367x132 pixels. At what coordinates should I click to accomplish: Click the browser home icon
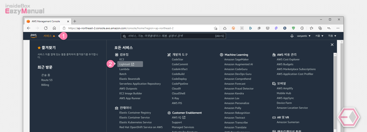54,28
